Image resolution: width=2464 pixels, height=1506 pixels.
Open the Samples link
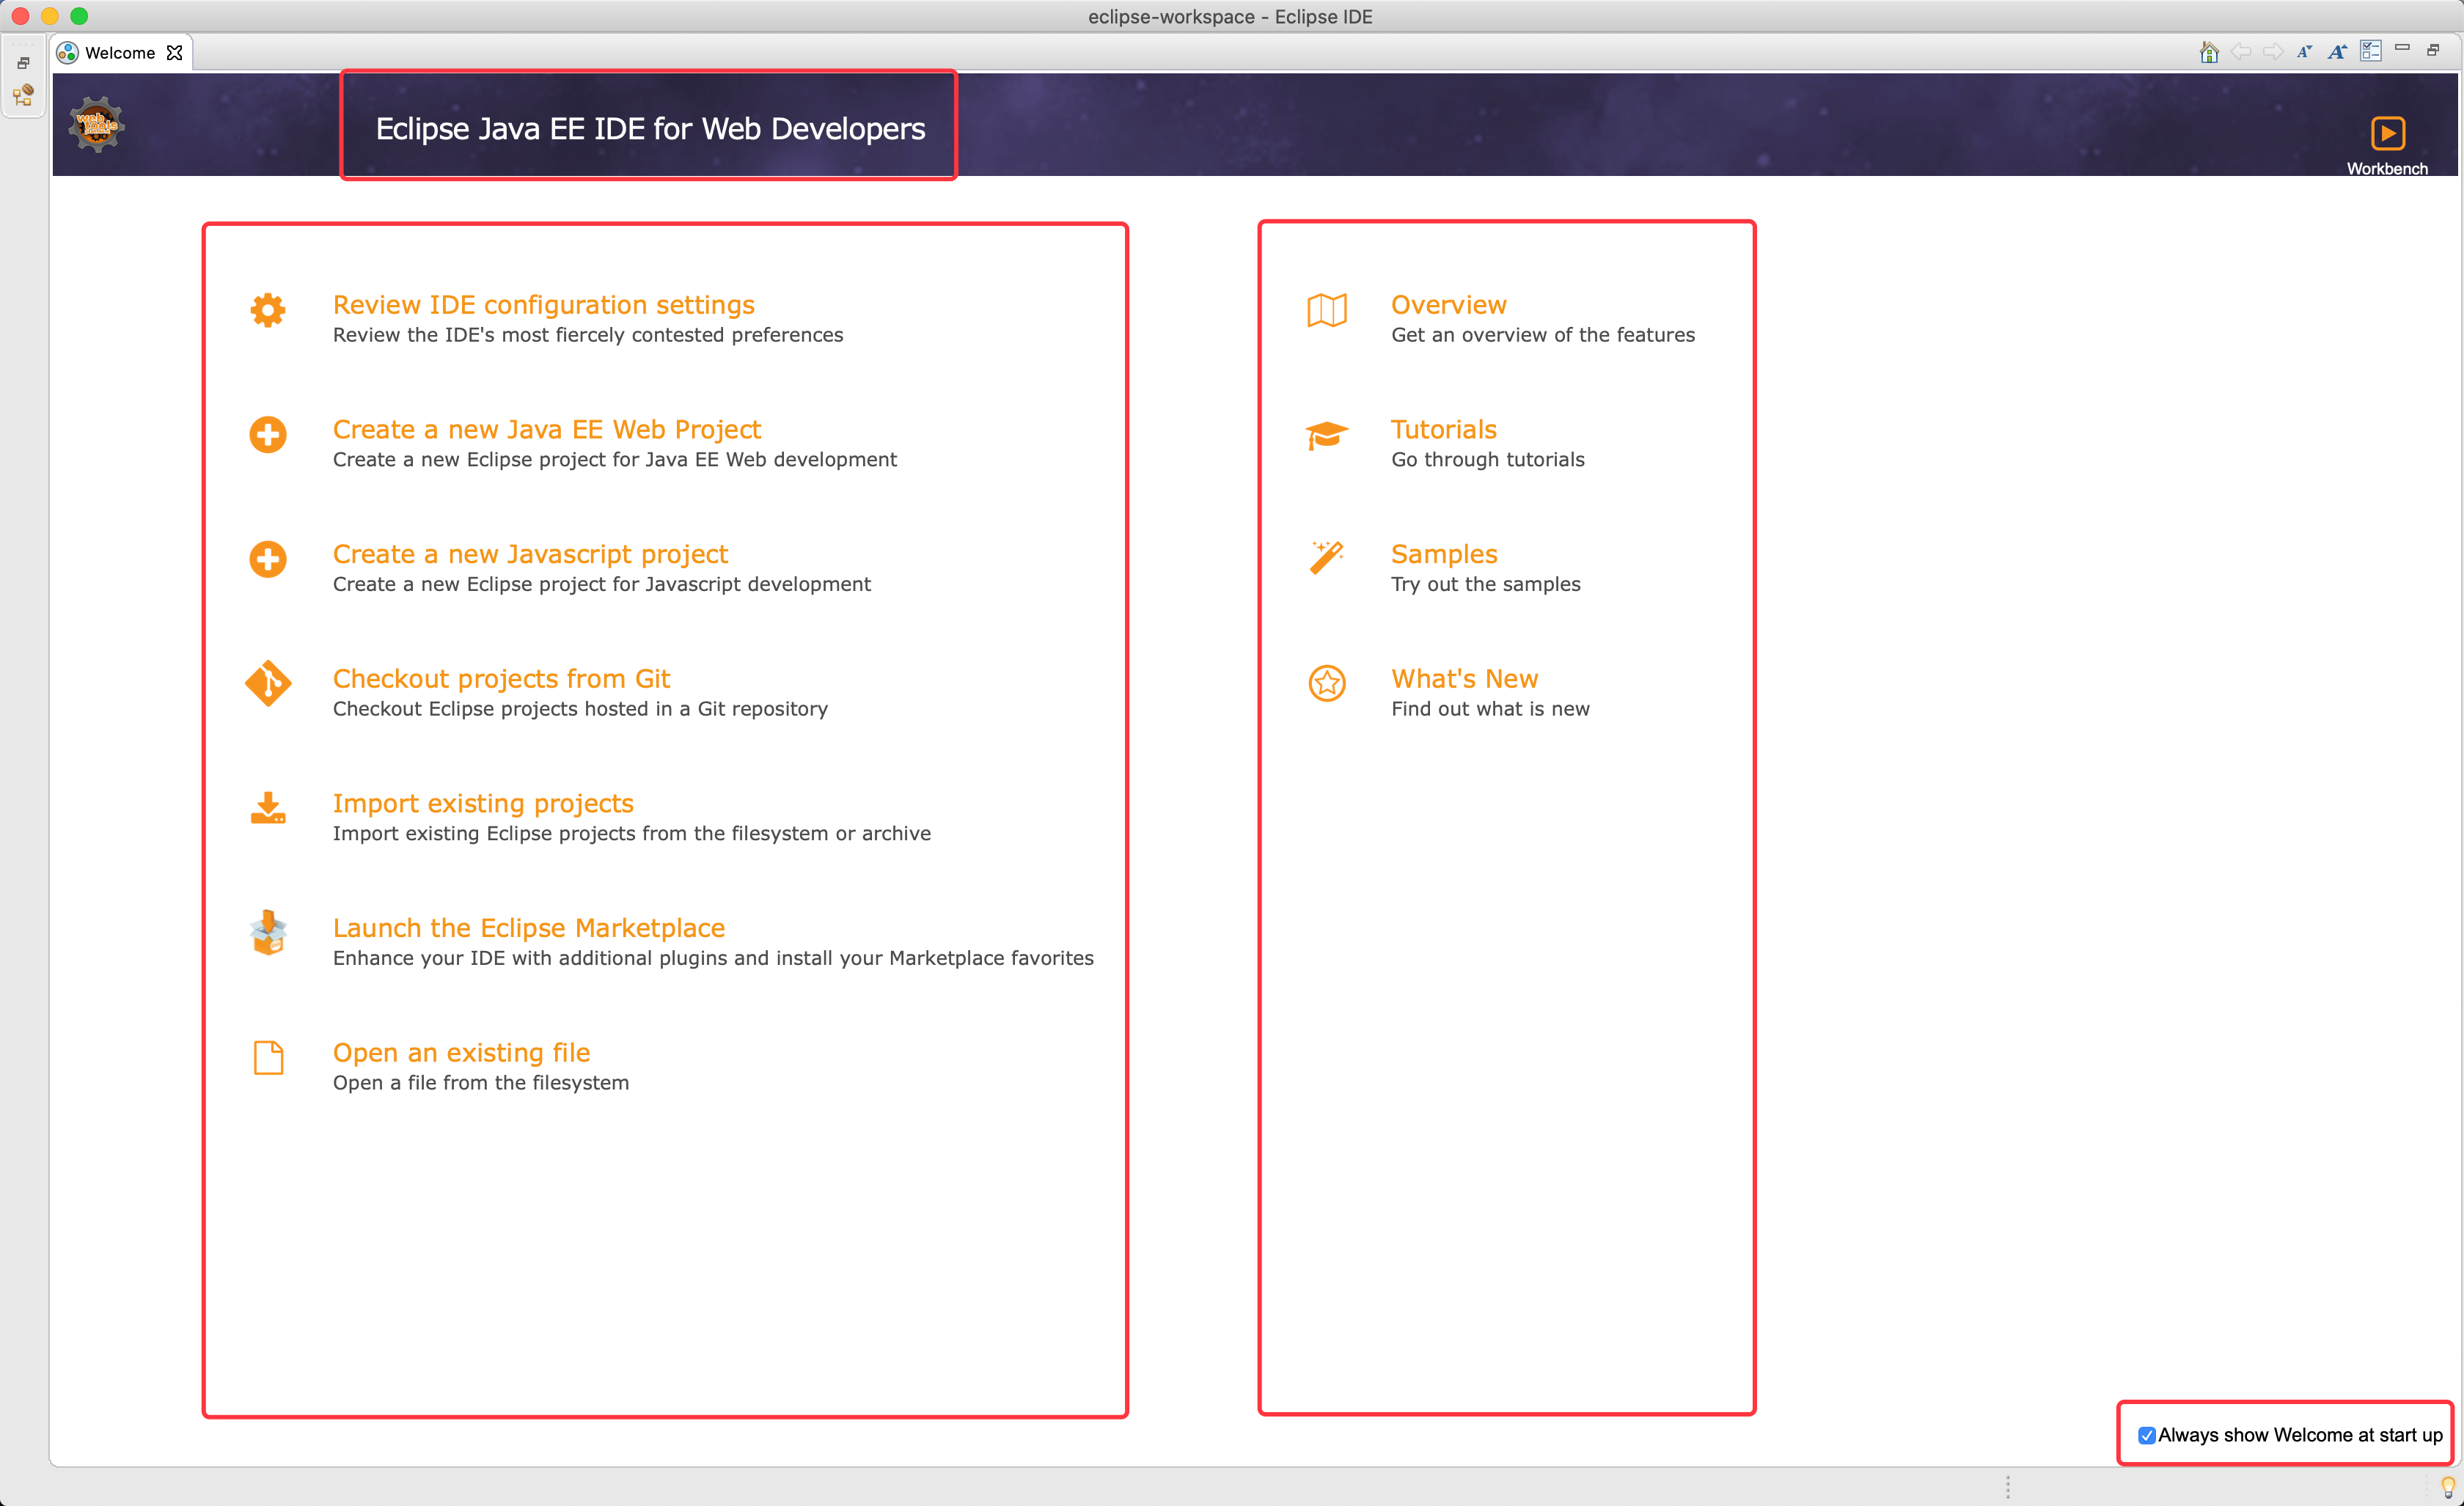1444,554
